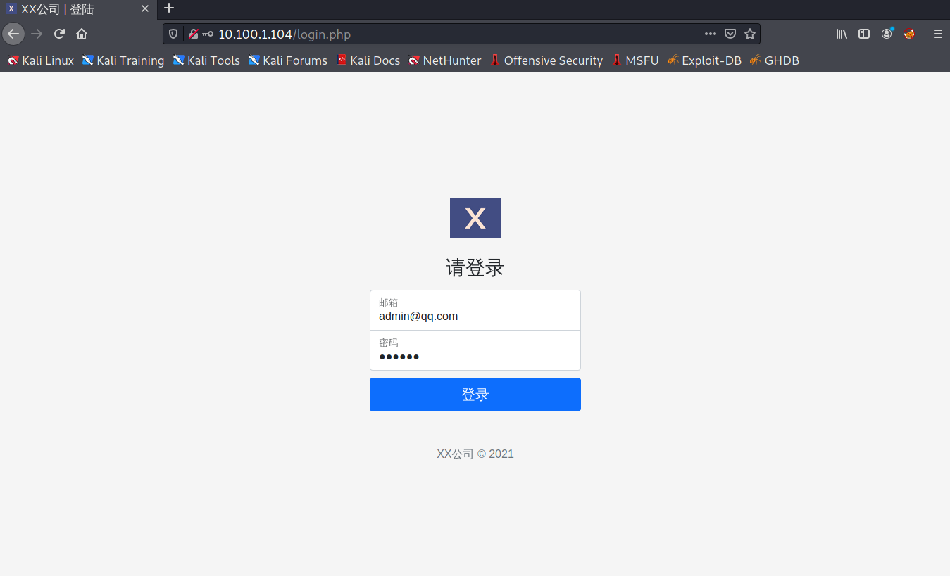Close the XX公司 登陆 tab

tap(145, 9)
